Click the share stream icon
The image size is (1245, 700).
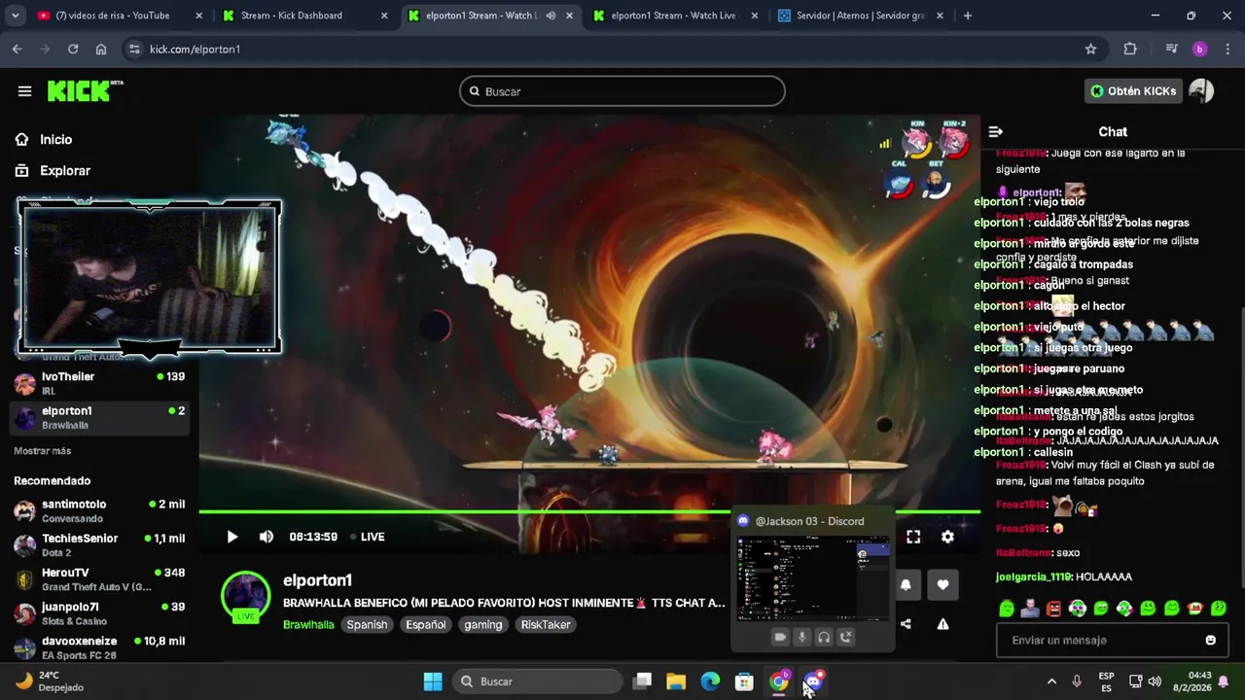coord(906,624)
